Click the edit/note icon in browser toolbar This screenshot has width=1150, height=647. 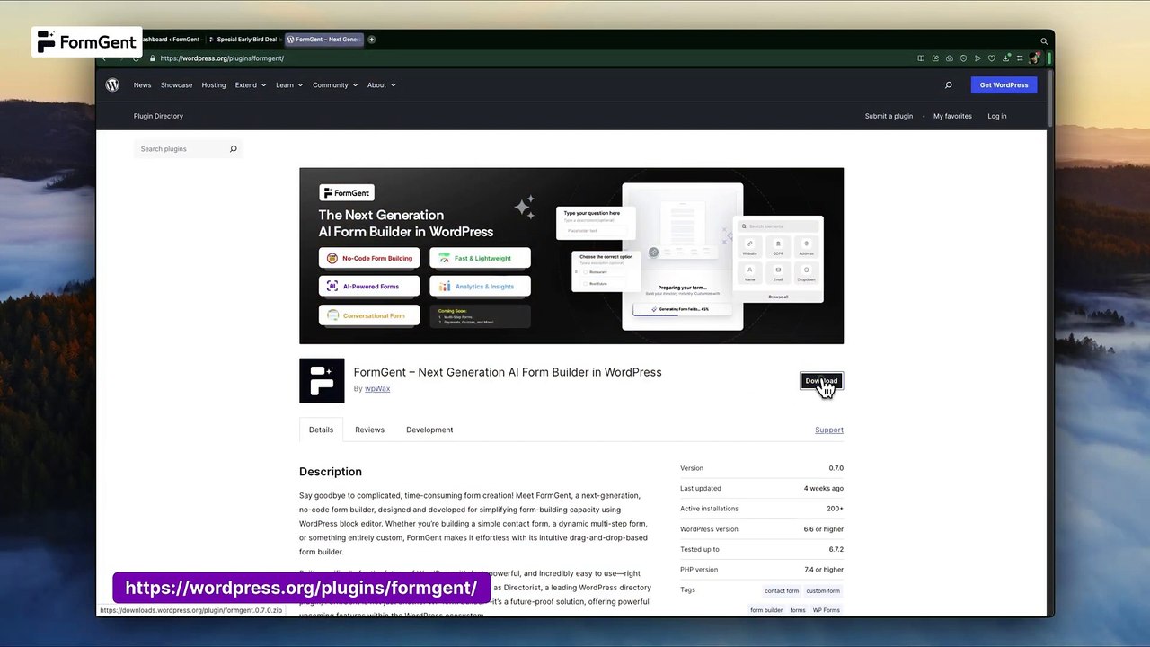(935, 58)
